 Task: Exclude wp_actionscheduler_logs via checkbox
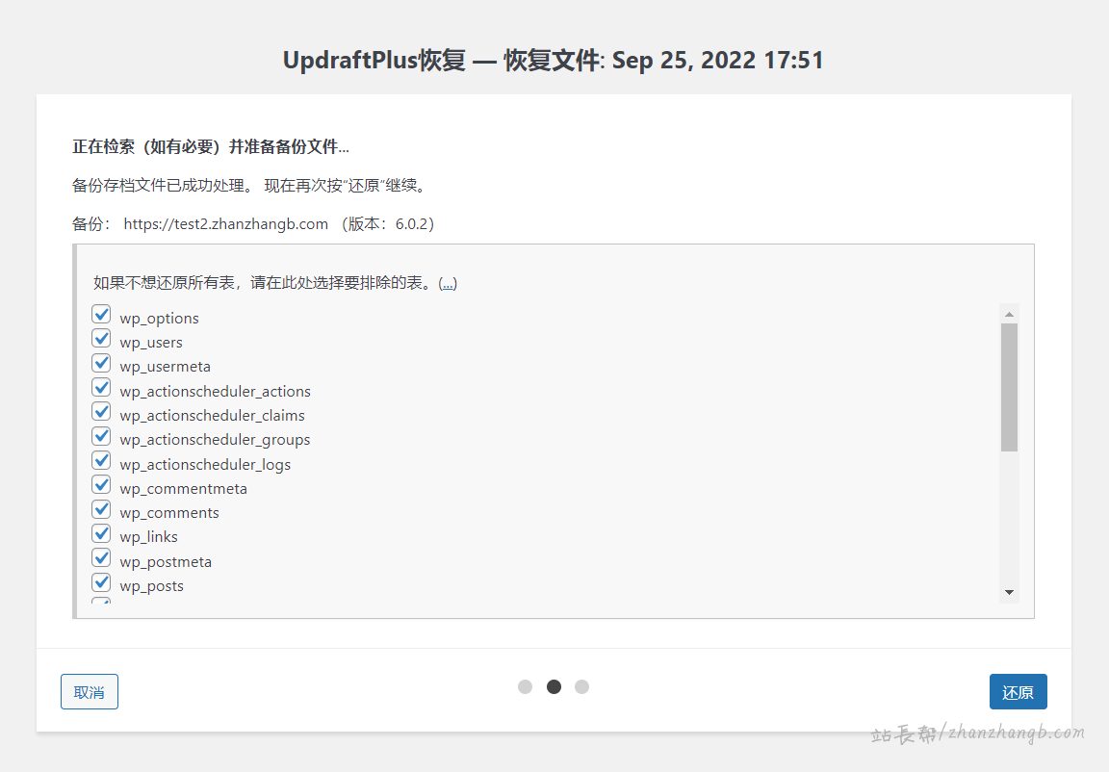tap(101, 460)
